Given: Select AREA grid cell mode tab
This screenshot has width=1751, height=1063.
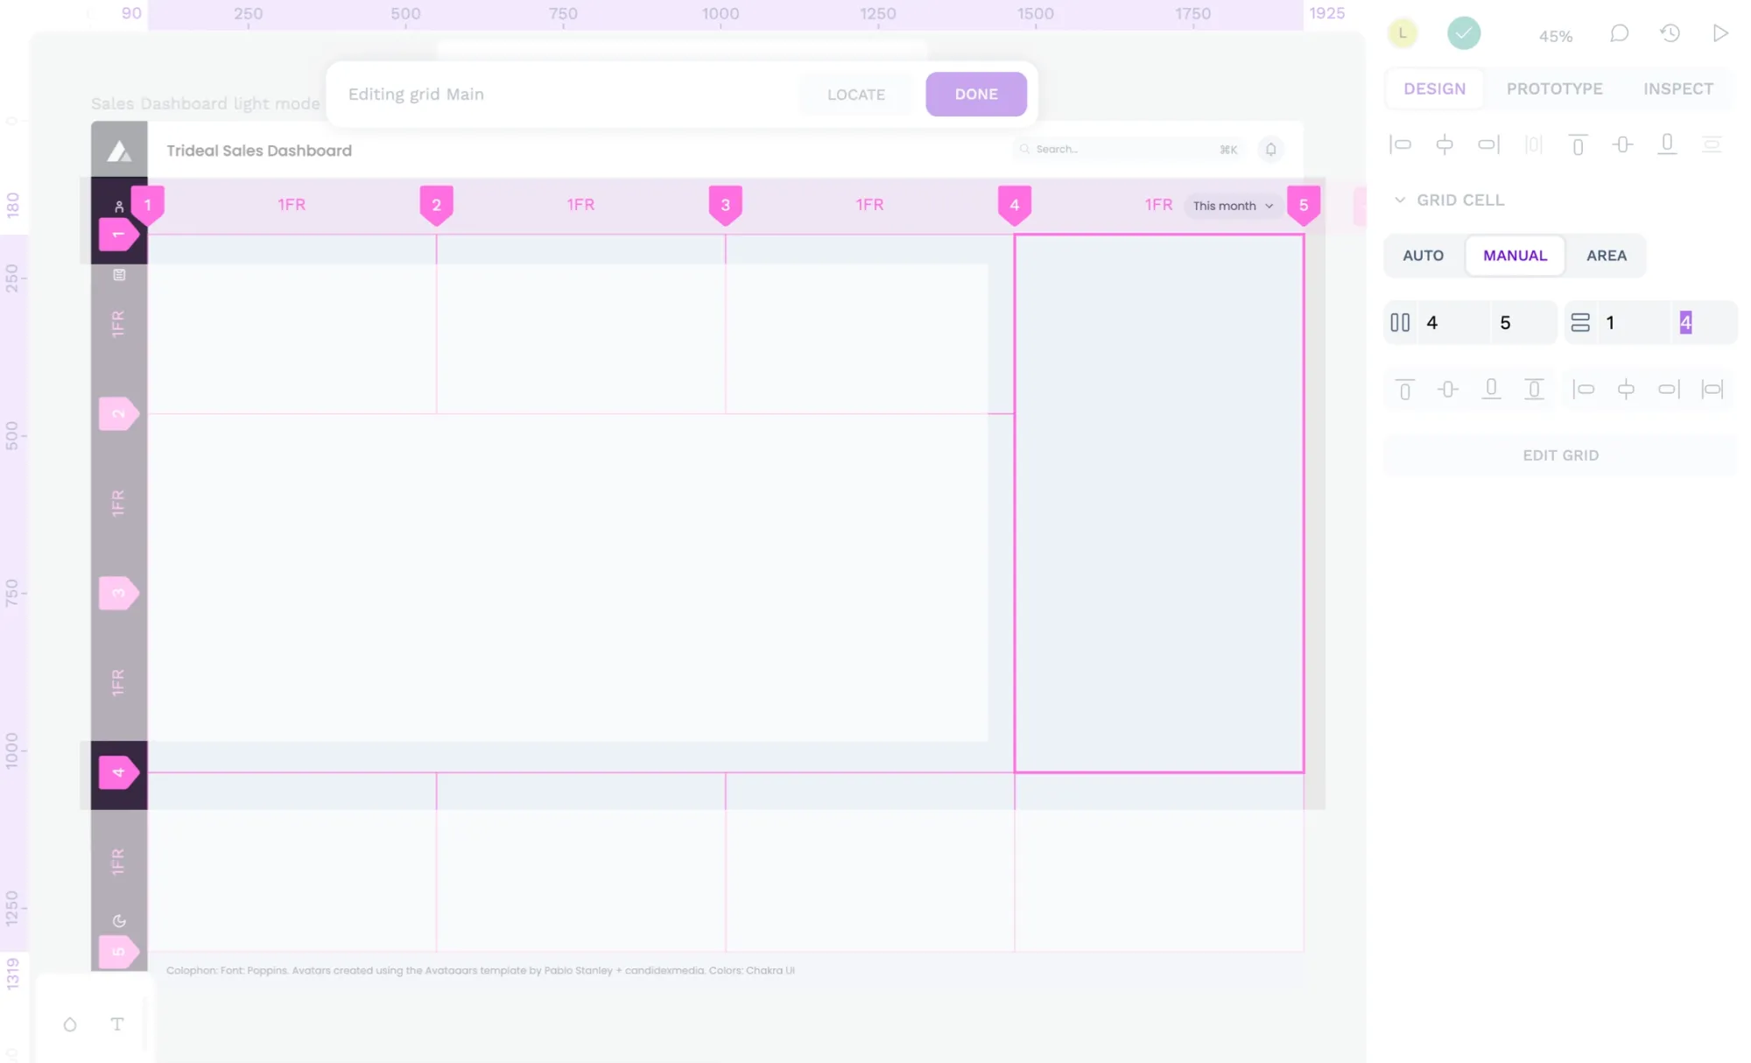Looking at the screenshot, I should tap(1606, 255).
